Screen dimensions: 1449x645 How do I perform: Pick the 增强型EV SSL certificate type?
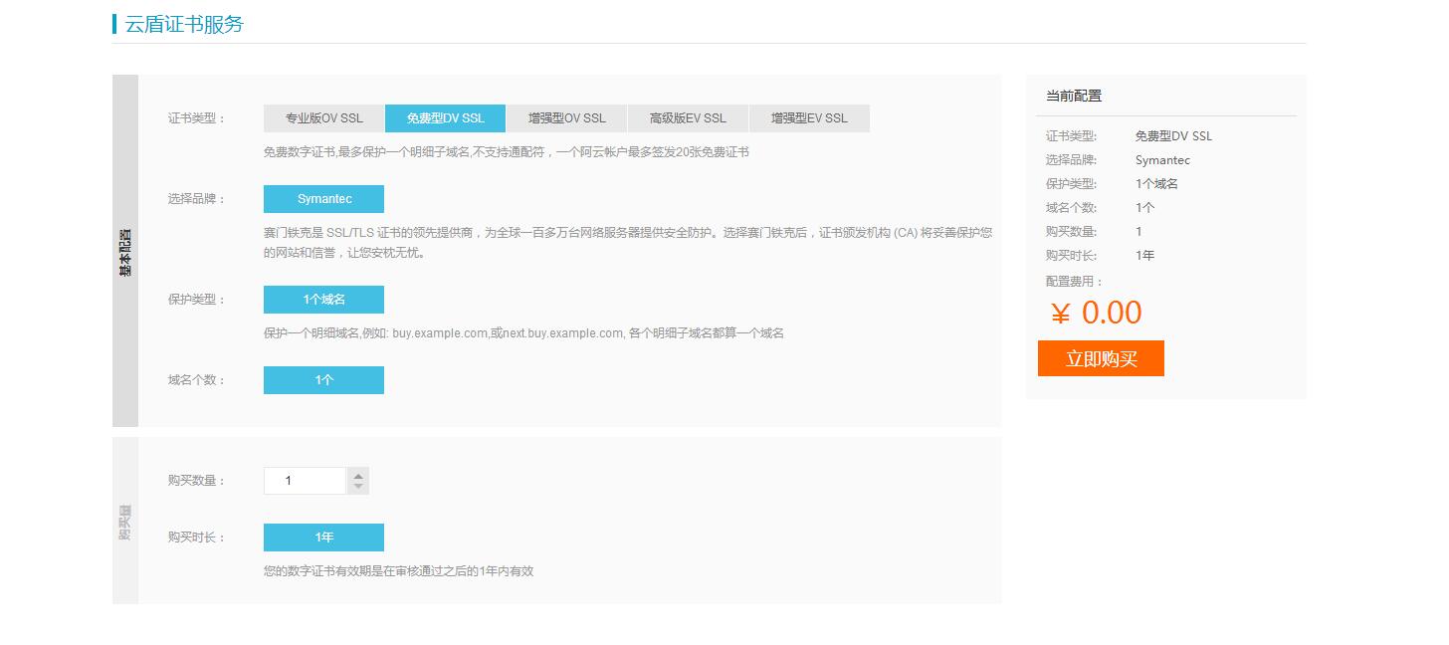click(x=809, y=118)
